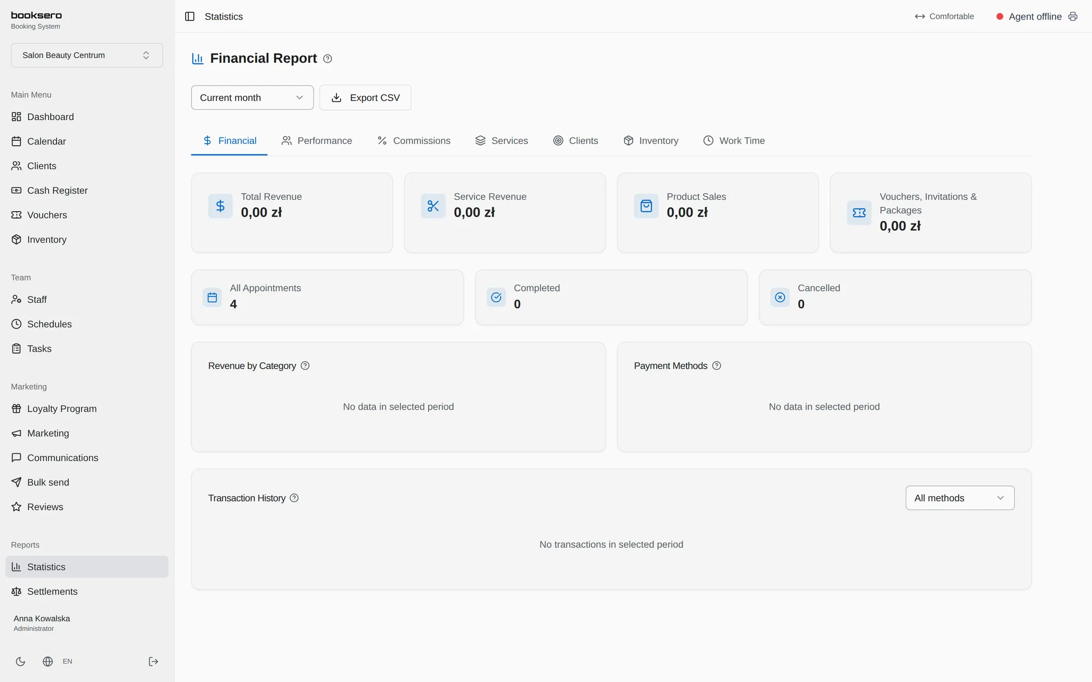This screenshot has height=682, width=1092.
Task: Click EN language label
Action: pos(67,661)
